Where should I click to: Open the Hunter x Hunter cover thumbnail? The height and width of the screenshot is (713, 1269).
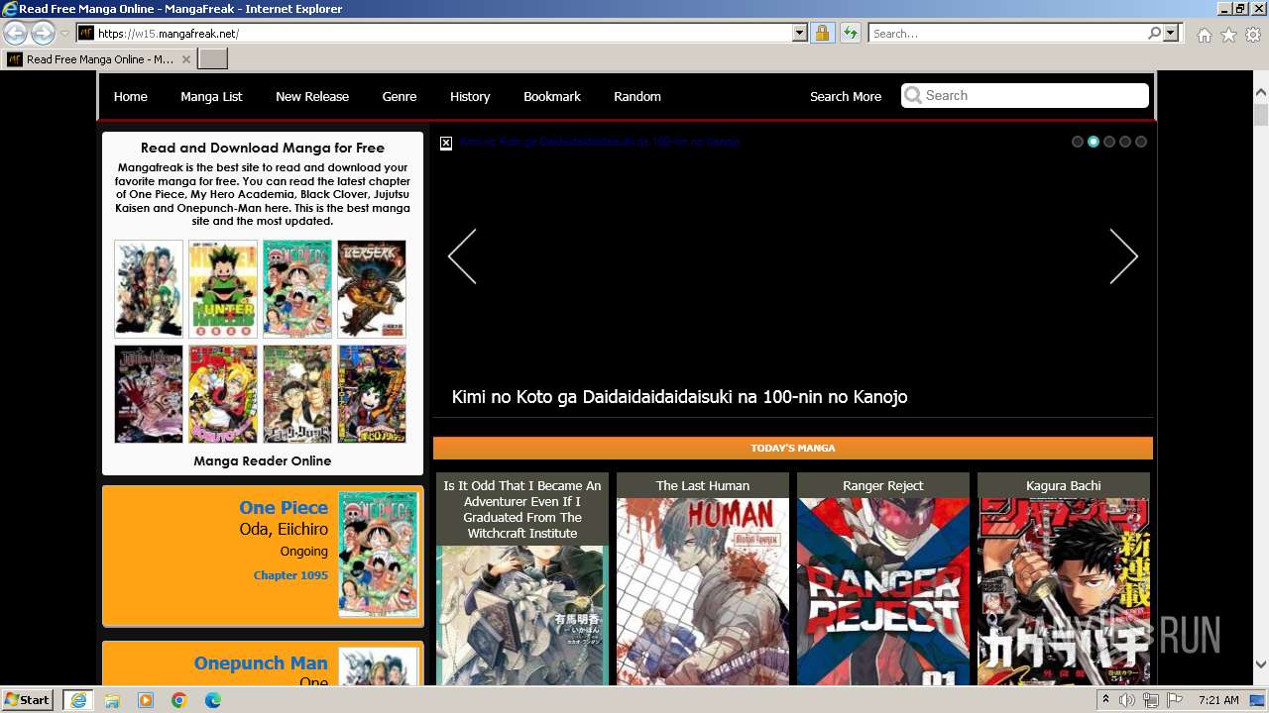223,289
